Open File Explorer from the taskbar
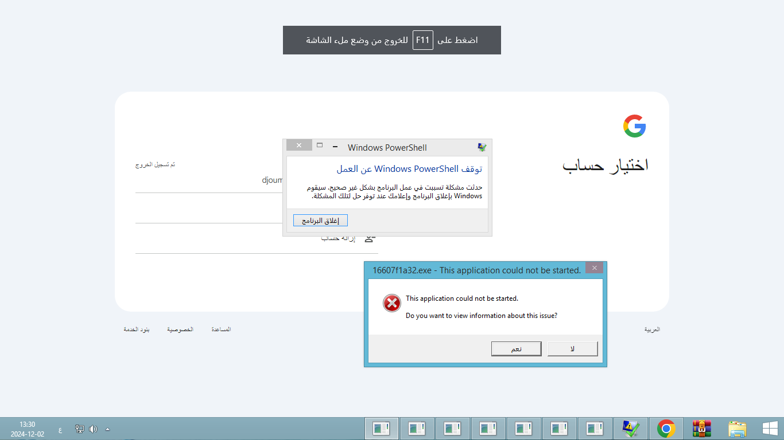 737,429
